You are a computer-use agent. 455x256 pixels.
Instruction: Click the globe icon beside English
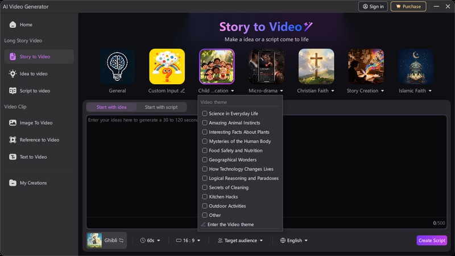pyautogui.click(x=283, y=240)
